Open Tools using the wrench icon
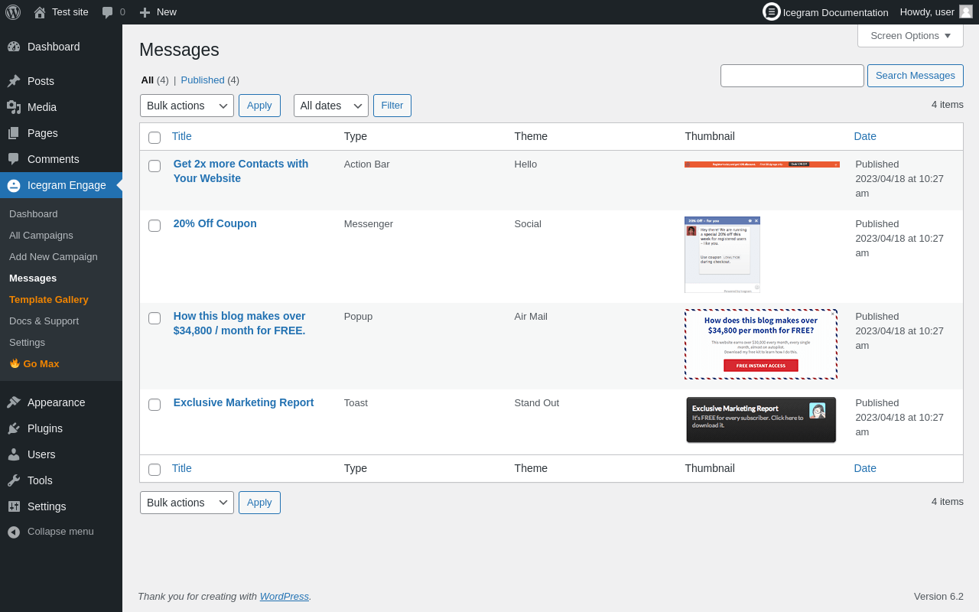The image size is (979, 612). [14, 480]
